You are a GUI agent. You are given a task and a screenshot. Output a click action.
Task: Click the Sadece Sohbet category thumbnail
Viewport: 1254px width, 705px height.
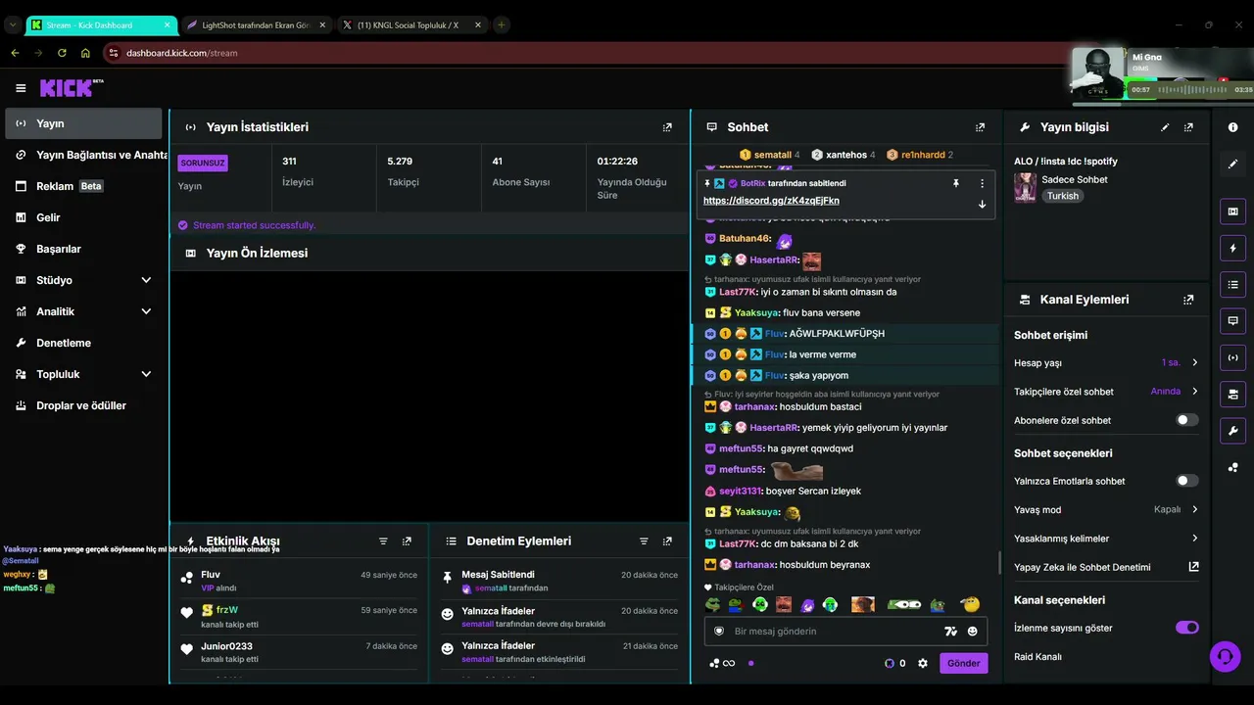click(x=1025, y=187)
